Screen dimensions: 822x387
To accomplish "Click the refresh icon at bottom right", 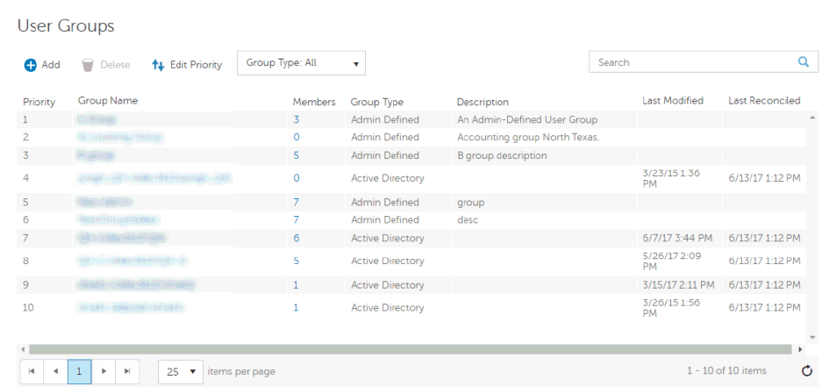I will point(807,371).
